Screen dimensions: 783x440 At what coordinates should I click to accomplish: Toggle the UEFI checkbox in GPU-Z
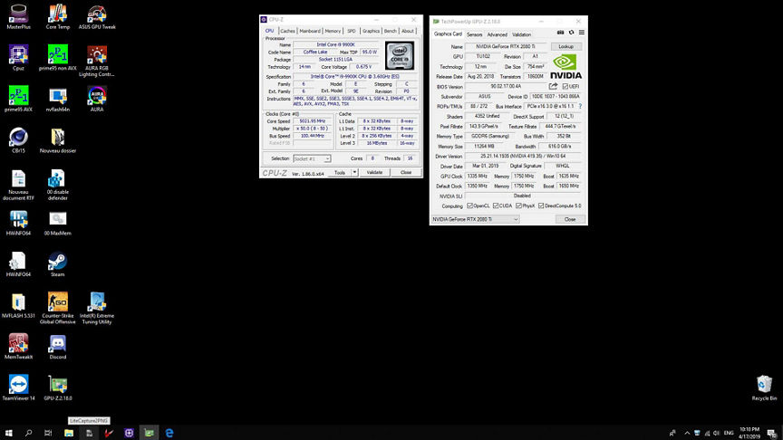pyautogui.click(x=565, y=86)
